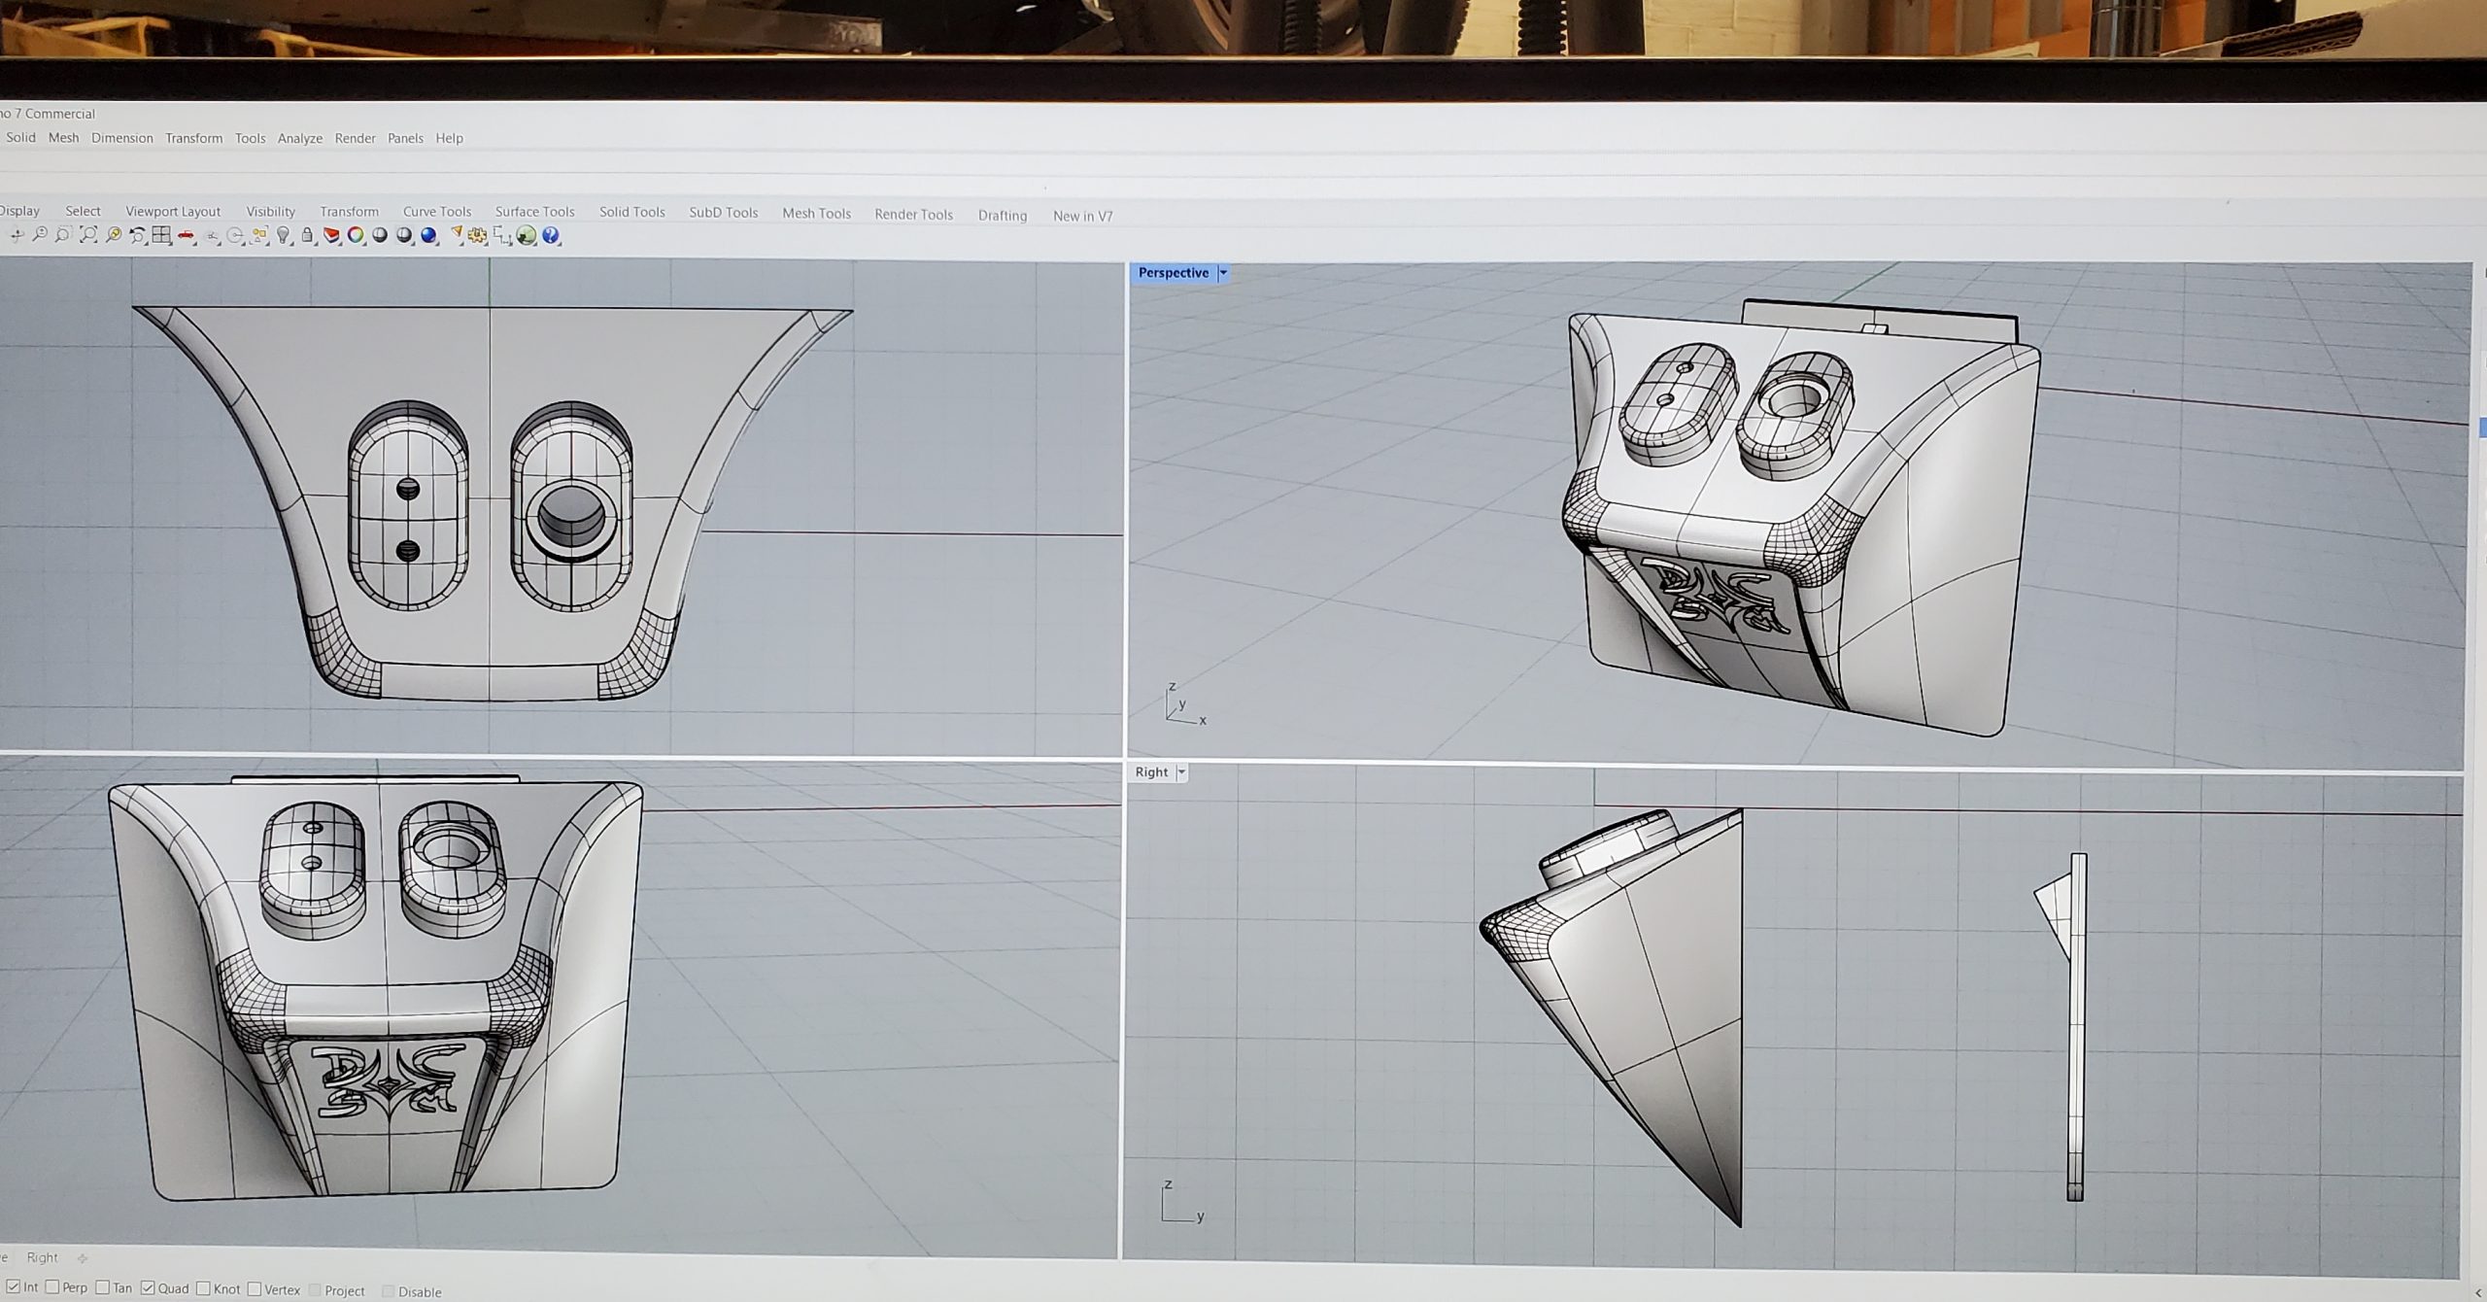This screenshot has height=1302, width=2487.
Task: Click the light bulb visibility icon
Action: [x=283, y=235]
